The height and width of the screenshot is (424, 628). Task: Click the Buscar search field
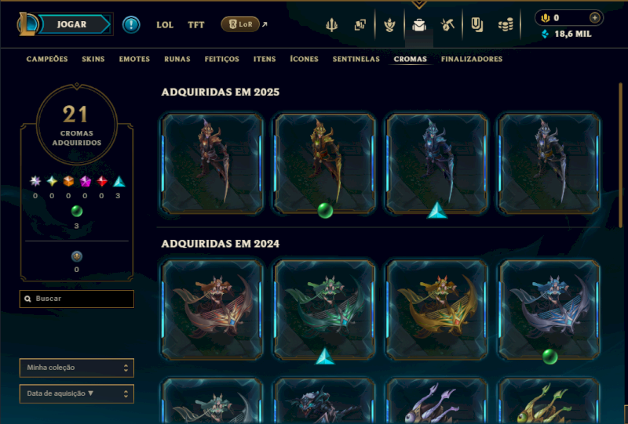pyautogui.click(x=76, y=299)
